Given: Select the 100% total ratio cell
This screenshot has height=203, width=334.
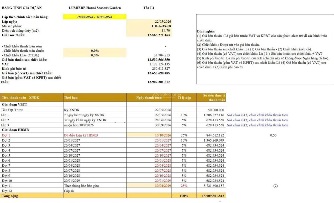Looking at the screenshot, I should pos(184,196).
